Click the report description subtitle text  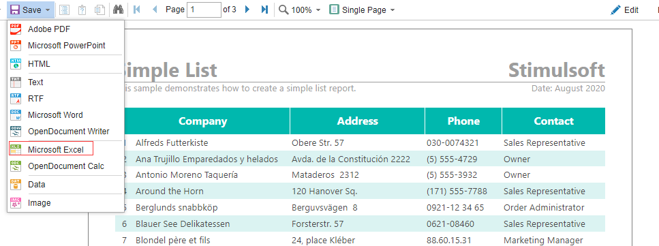tap(240, 89)
